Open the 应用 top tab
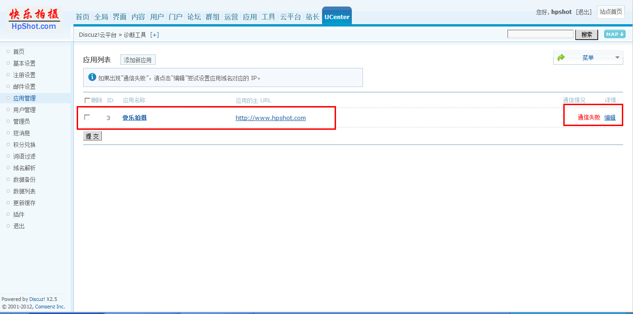The width and height of the screenshot is (633, 314). (250, 17)
